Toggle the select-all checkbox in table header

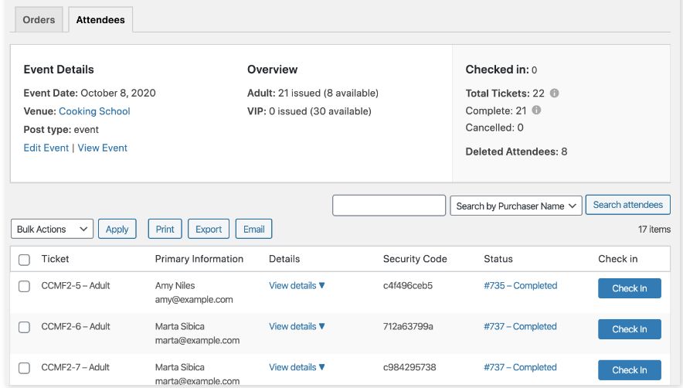point(24,260)
